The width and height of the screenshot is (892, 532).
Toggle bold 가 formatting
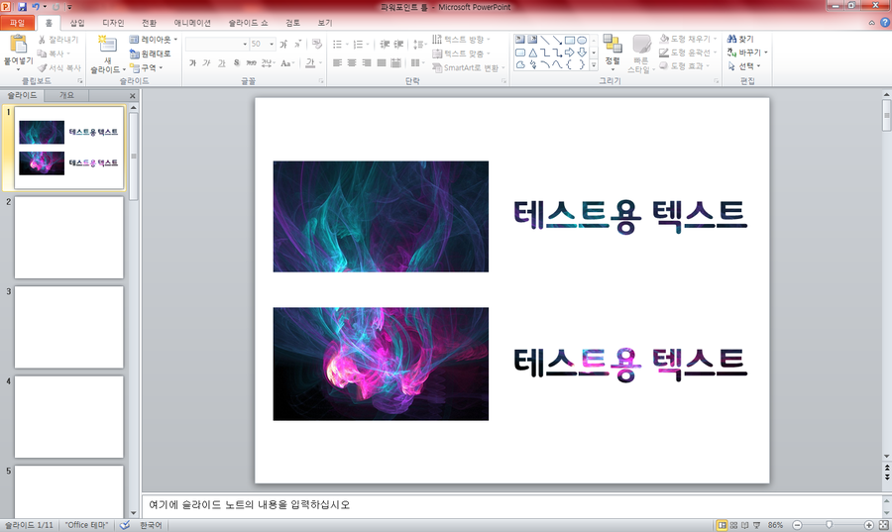(193, 63)
